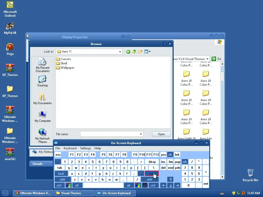Screen dimensions: 263x197
Task: Toggle the right alt key
Action: [x=129, y=185]
